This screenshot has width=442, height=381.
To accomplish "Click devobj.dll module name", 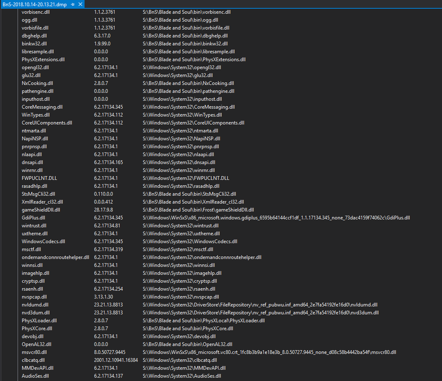I will (32, 336).
